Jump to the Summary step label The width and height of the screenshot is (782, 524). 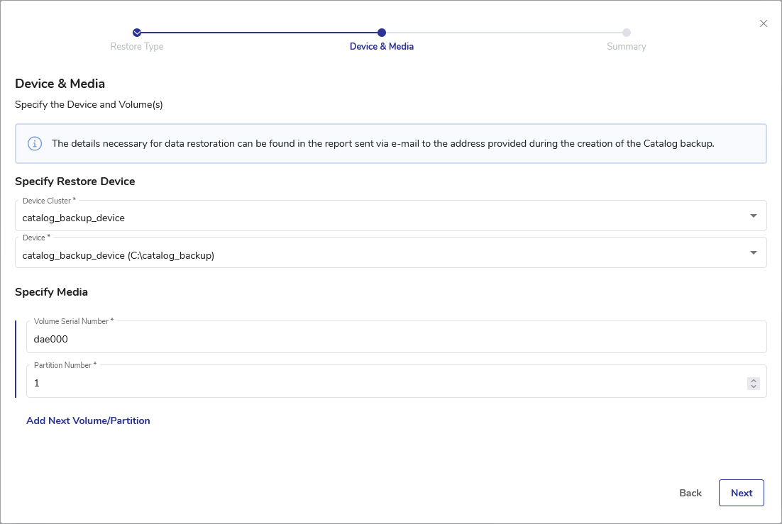(627, 47)
